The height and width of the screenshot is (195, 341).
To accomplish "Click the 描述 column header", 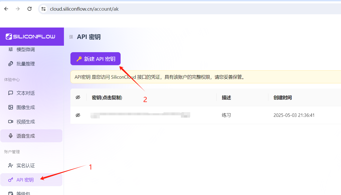I will pos(226,98).
